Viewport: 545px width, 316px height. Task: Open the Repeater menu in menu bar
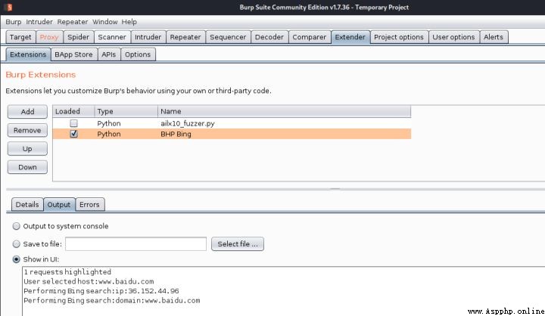pos(73,21)
